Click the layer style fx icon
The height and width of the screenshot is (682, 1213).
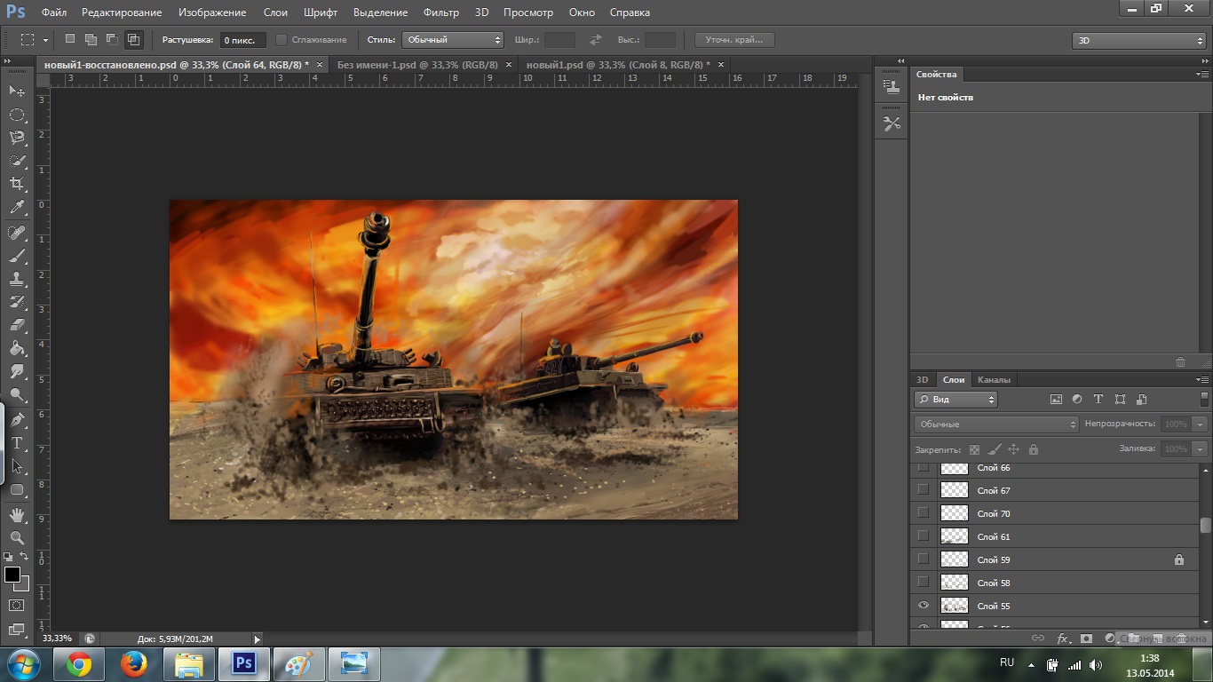[x=1062, y=638]
